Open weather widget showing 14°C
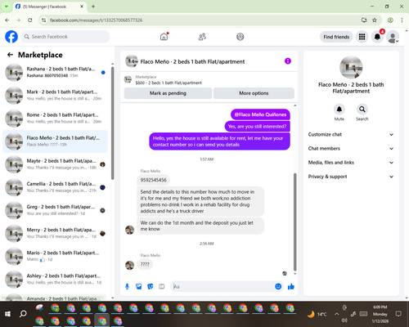 click(x=317, y=314)
